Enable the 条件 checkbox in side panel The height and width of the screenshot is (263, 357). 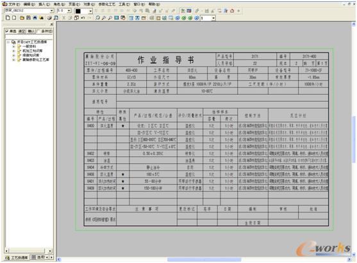pyautogui.click(x=38, y=31)
